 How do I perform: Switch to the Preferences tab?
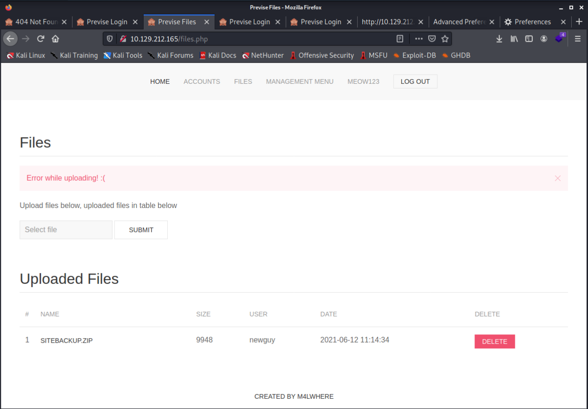tap(532, 22)
